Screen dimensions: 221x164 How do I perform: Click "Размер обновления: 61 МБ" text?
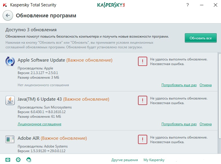point(39,117)
